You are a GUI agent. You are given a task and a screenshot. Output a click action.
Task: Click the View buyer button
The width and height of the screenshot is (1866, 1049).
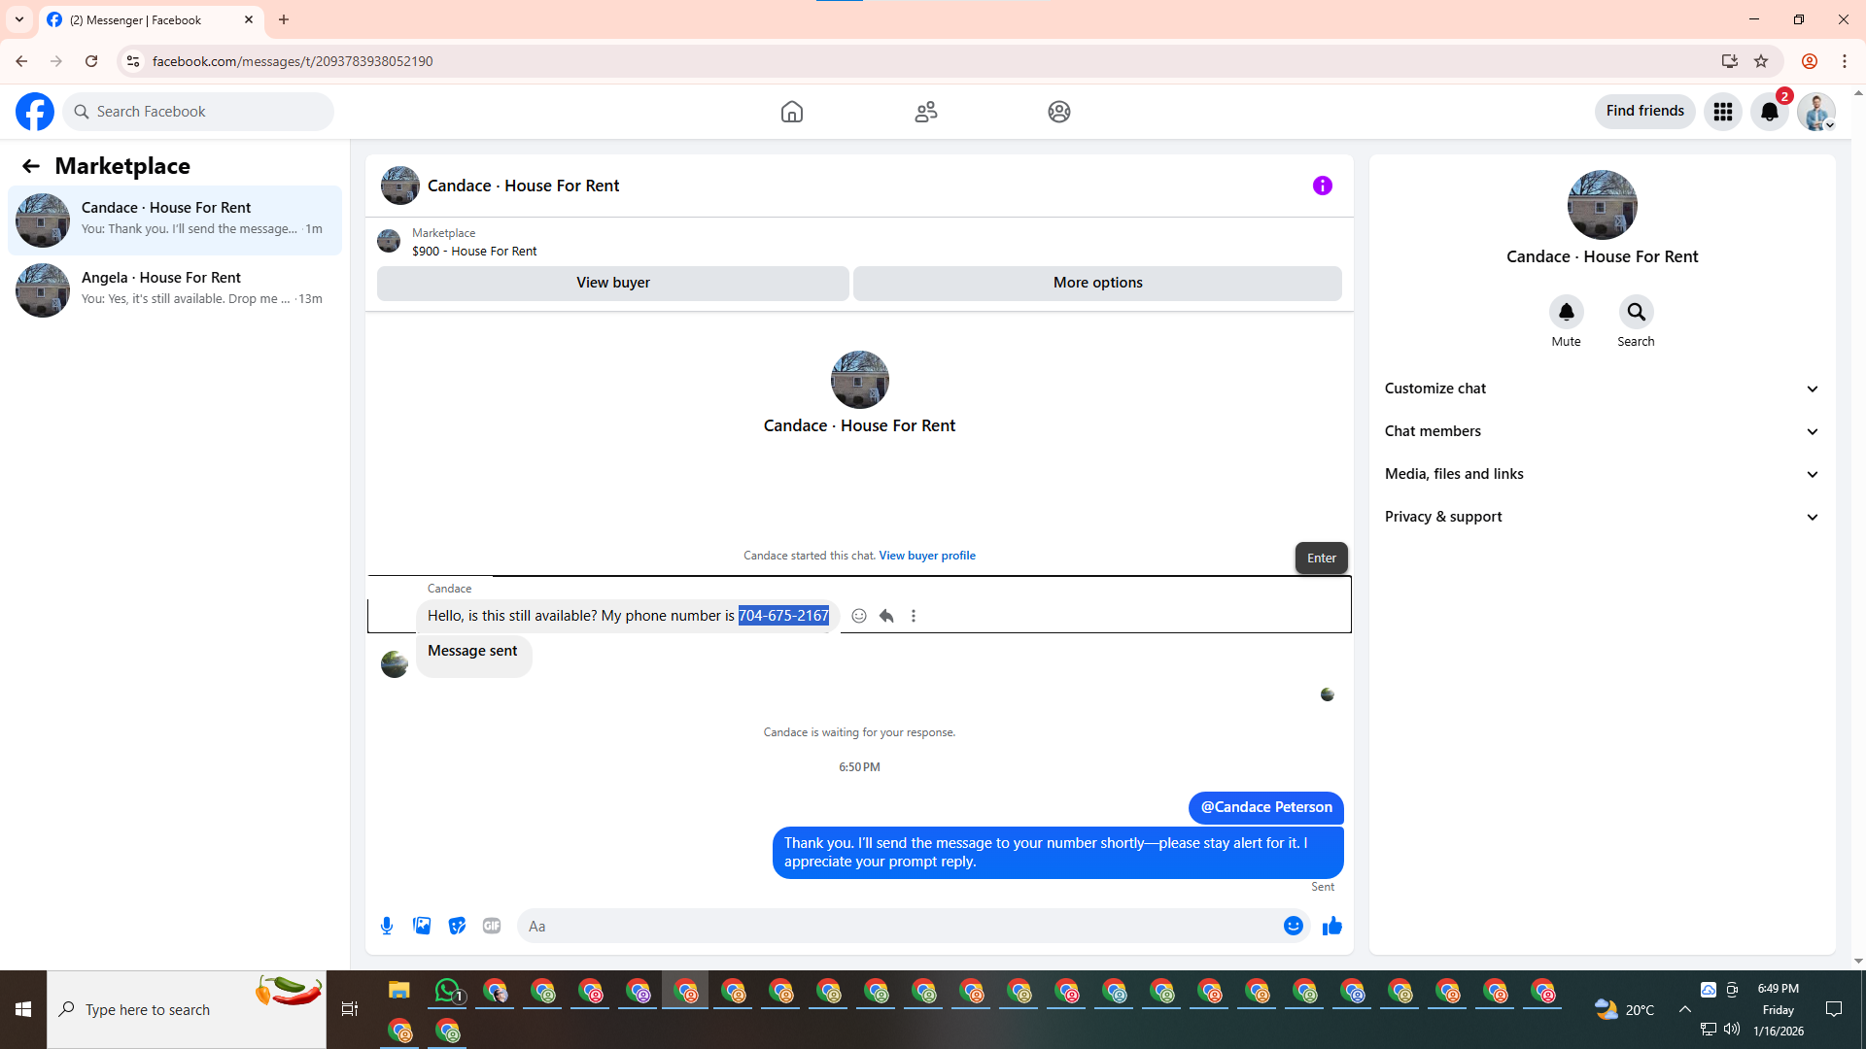click(x=612, y=283)
